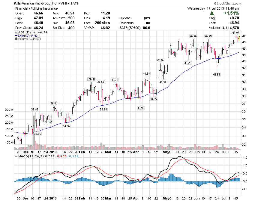The height and width of the screenshot is (201, 255).
Task: Click the red MACD signal value 0.400
Action: 61,156
